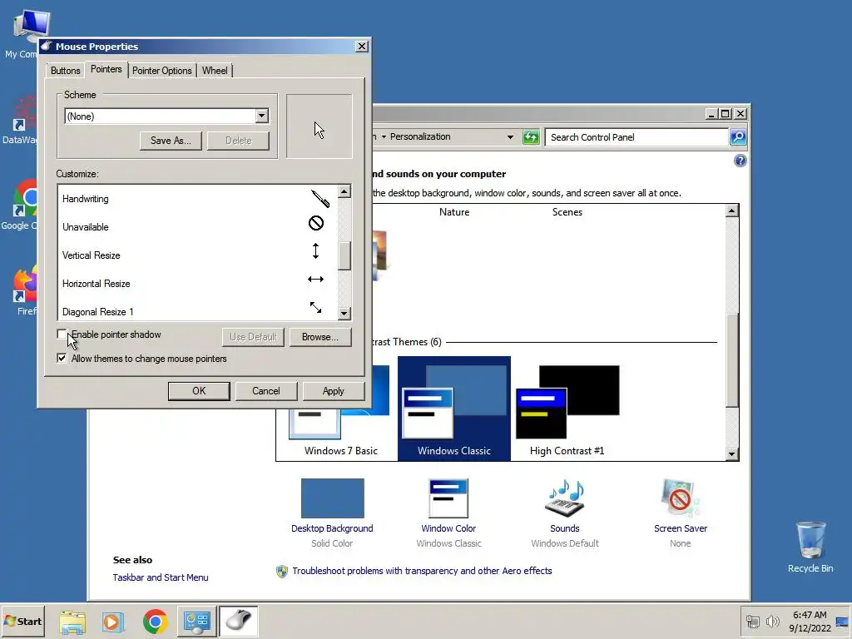Click the breadcrumb arrow before Personalization
Viewport: 852px width, 639px height.
tap(384, 137)
